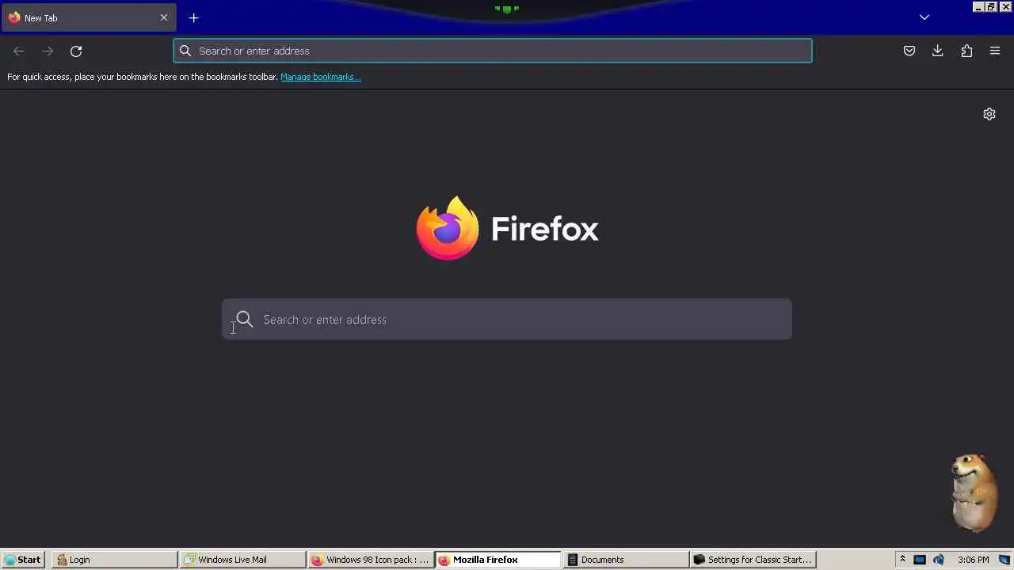Viewport: 1014px width, 570px height.
Task: Switch to Windows Live Mail in taskbar
Action: point(242,560)
